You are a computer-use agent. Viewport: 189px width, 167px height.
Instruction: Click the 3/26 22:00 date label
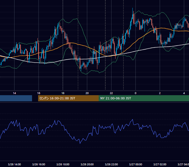pyautogui.click(x=111, y=164)
